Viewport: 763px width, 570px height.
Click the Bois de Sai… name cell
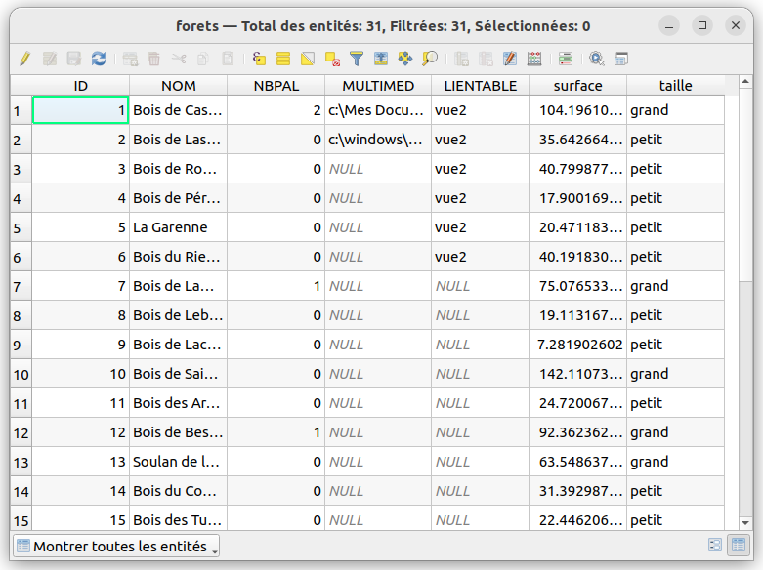coord(179,374)
